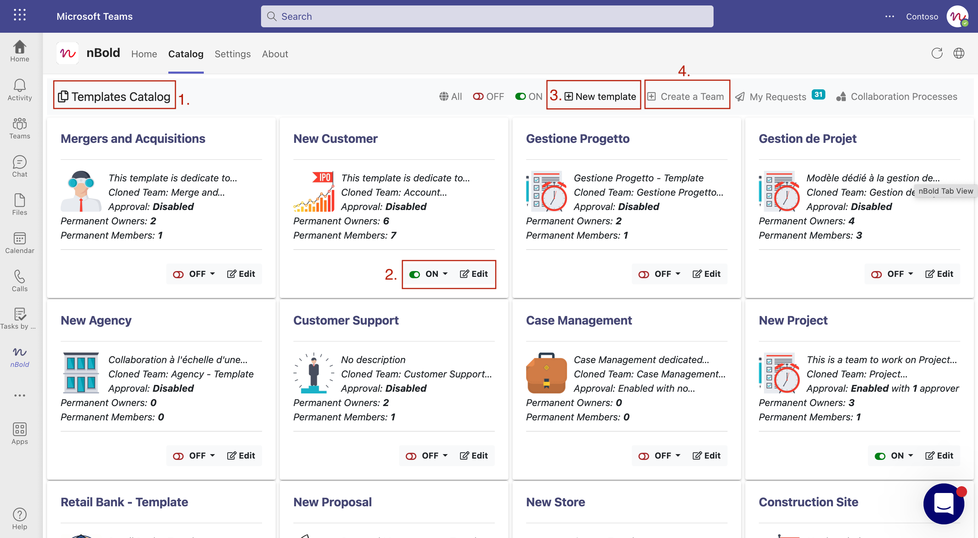
Task: Open the app launcher grid icon
Action: 19,15
